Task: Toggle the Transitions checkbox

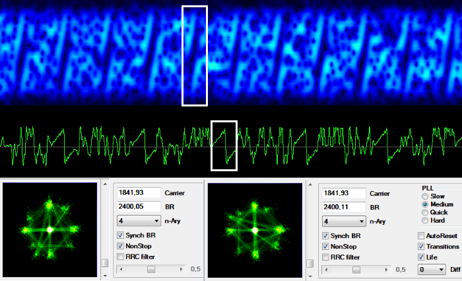Action: point(421,247)
